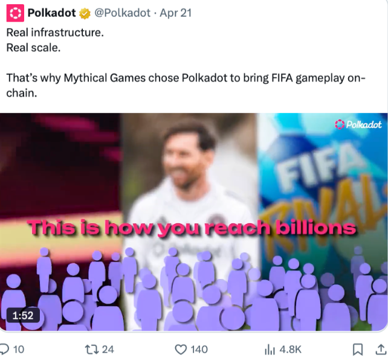Viewport: 388px width, 361px height.
Task: Play the video thumbnail
Action: [x=194, y=222]
